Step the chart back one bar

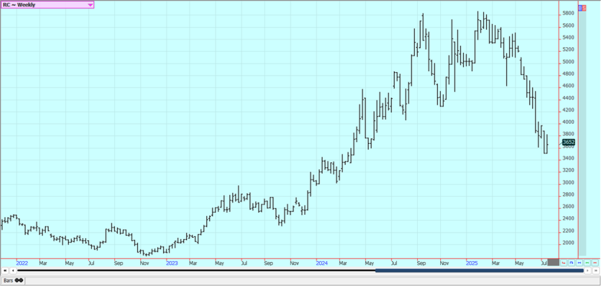13,271
